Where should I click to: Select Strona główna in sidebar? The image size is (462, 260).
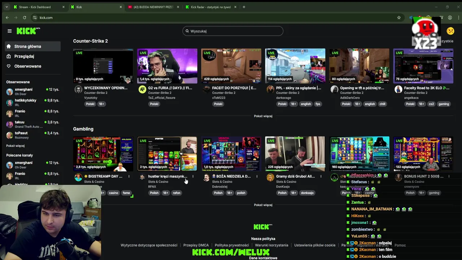click(33, 46)
